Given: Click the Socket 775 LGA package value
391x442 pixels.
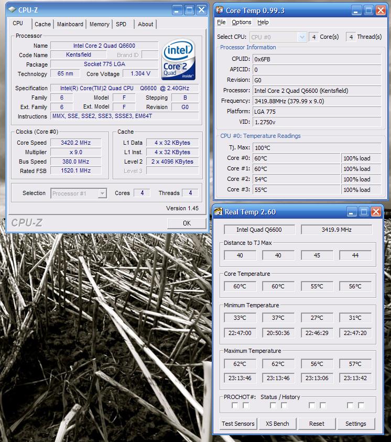Looking at the screenshot, I should 104,64.
